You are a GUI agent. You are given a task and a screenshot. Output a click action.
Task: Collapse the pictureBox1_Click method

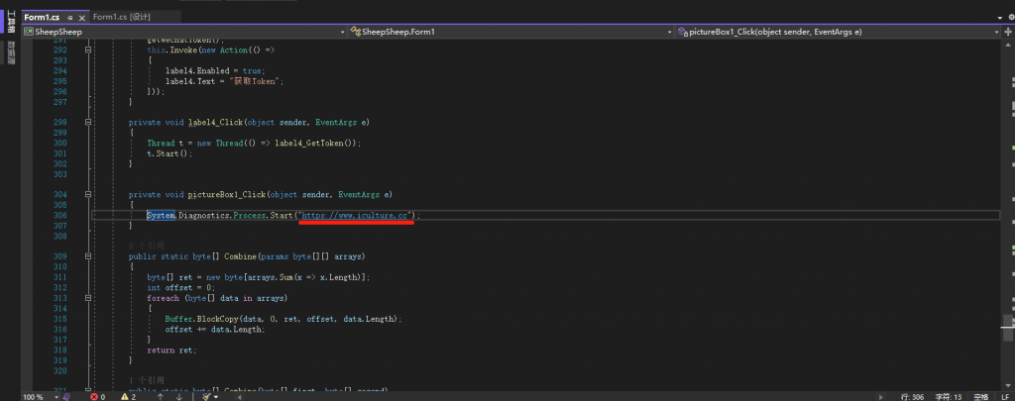pos(88,194)
